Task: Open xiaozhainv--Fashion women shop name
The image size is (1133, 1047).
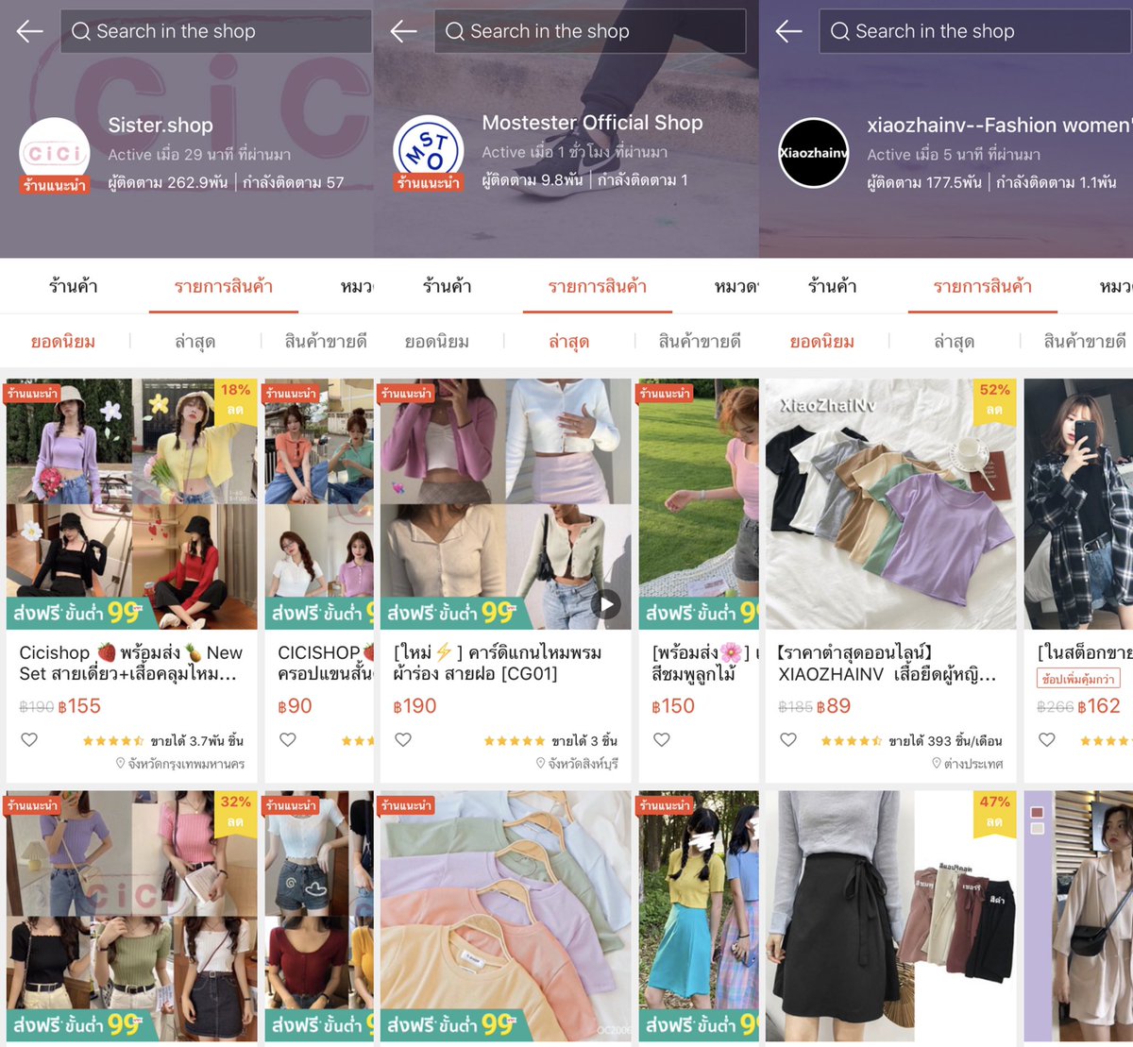Action: (x=999, y=125)
